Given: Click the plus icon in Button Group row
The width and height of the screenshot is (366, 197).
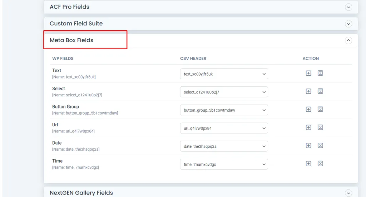Looking at the screenshot, I should point(308,109).
